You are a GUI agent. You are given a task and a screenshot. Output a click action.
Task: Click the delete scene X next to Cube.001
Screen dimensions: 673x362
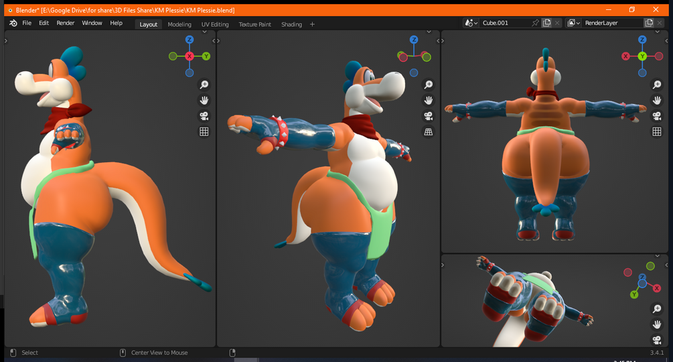[x=557, y=23]
